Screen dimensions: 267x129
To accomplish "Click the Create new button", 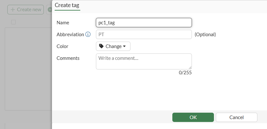I will [26, 10].
